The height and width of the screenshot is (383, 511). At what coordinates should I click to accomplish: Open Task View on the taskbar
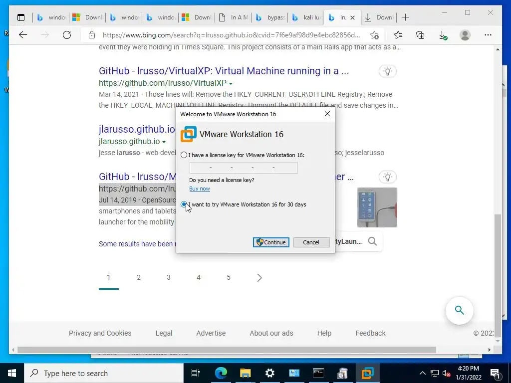[x=195, y=373]
